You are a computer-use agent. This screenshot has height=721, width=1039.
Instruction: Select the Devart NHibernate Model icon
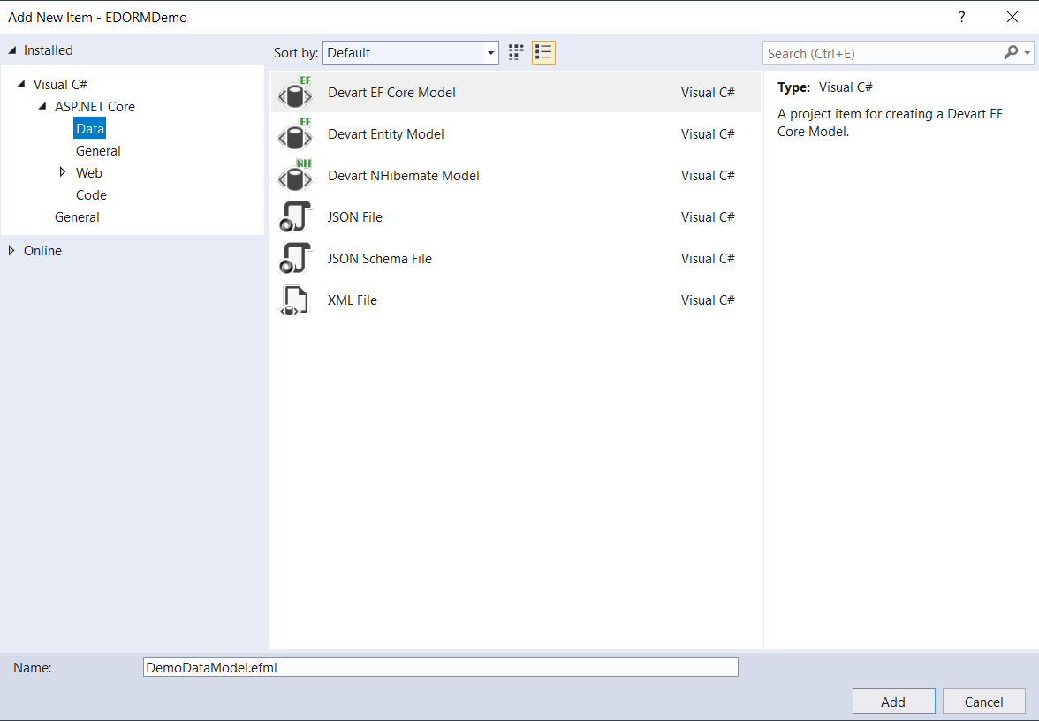coord(295,176)
